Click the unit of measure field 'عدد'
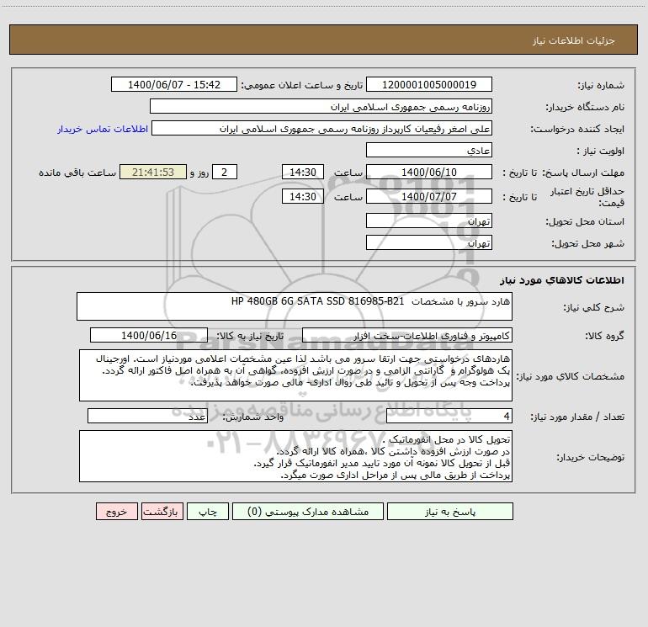This screenshot has width=648, height=627. click(147, 417)
